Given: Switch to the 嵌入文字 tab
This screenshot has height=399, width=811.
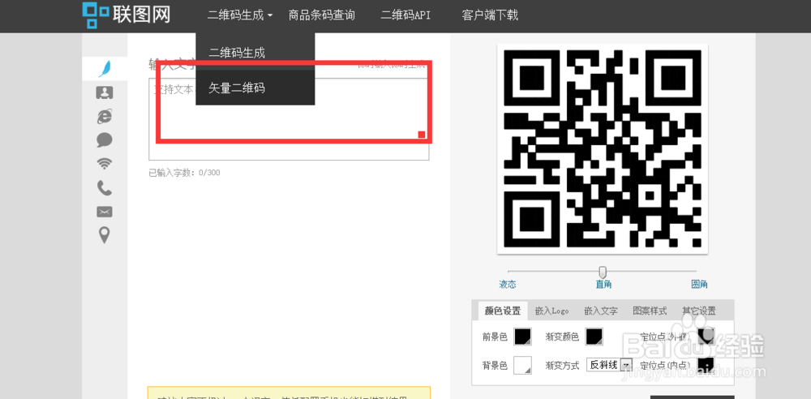Looking at the screenshot, I should click(x=601, y=311).
